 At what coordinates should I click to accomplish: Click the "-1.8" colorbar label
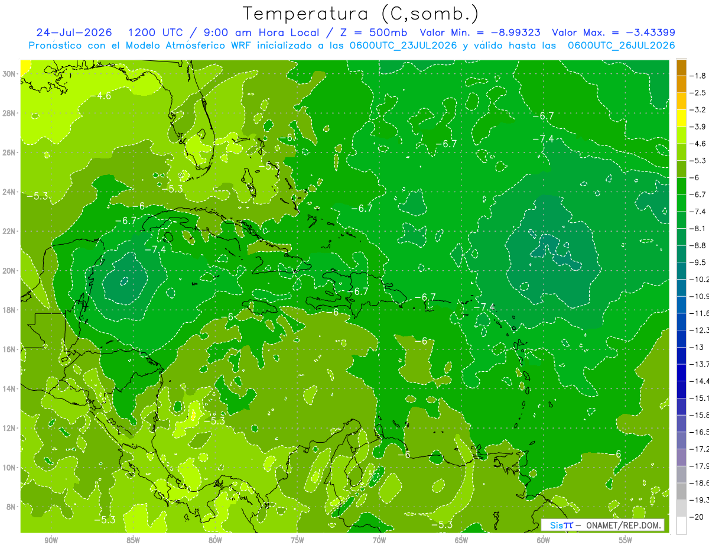coord(698,76)
